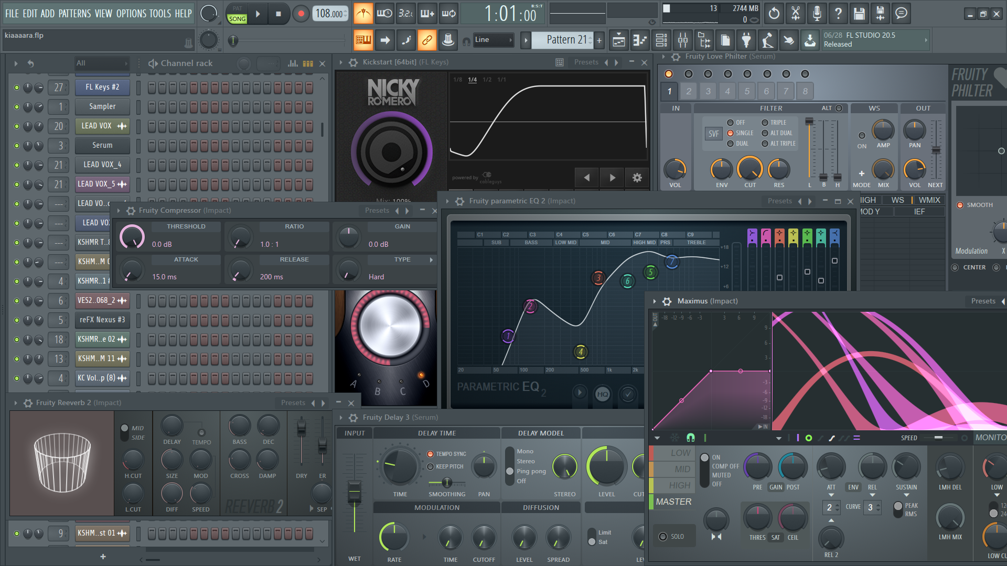This screenshot has width=1007, height=566.
Task: Click the FL Keys #2 channel button
Action: [x=102, y=87]
